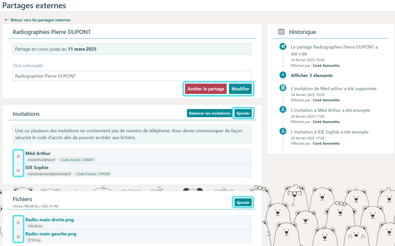This screenshot has height=246, width=395.
Task: Click the Titre informatif input field
Action: 132,76
